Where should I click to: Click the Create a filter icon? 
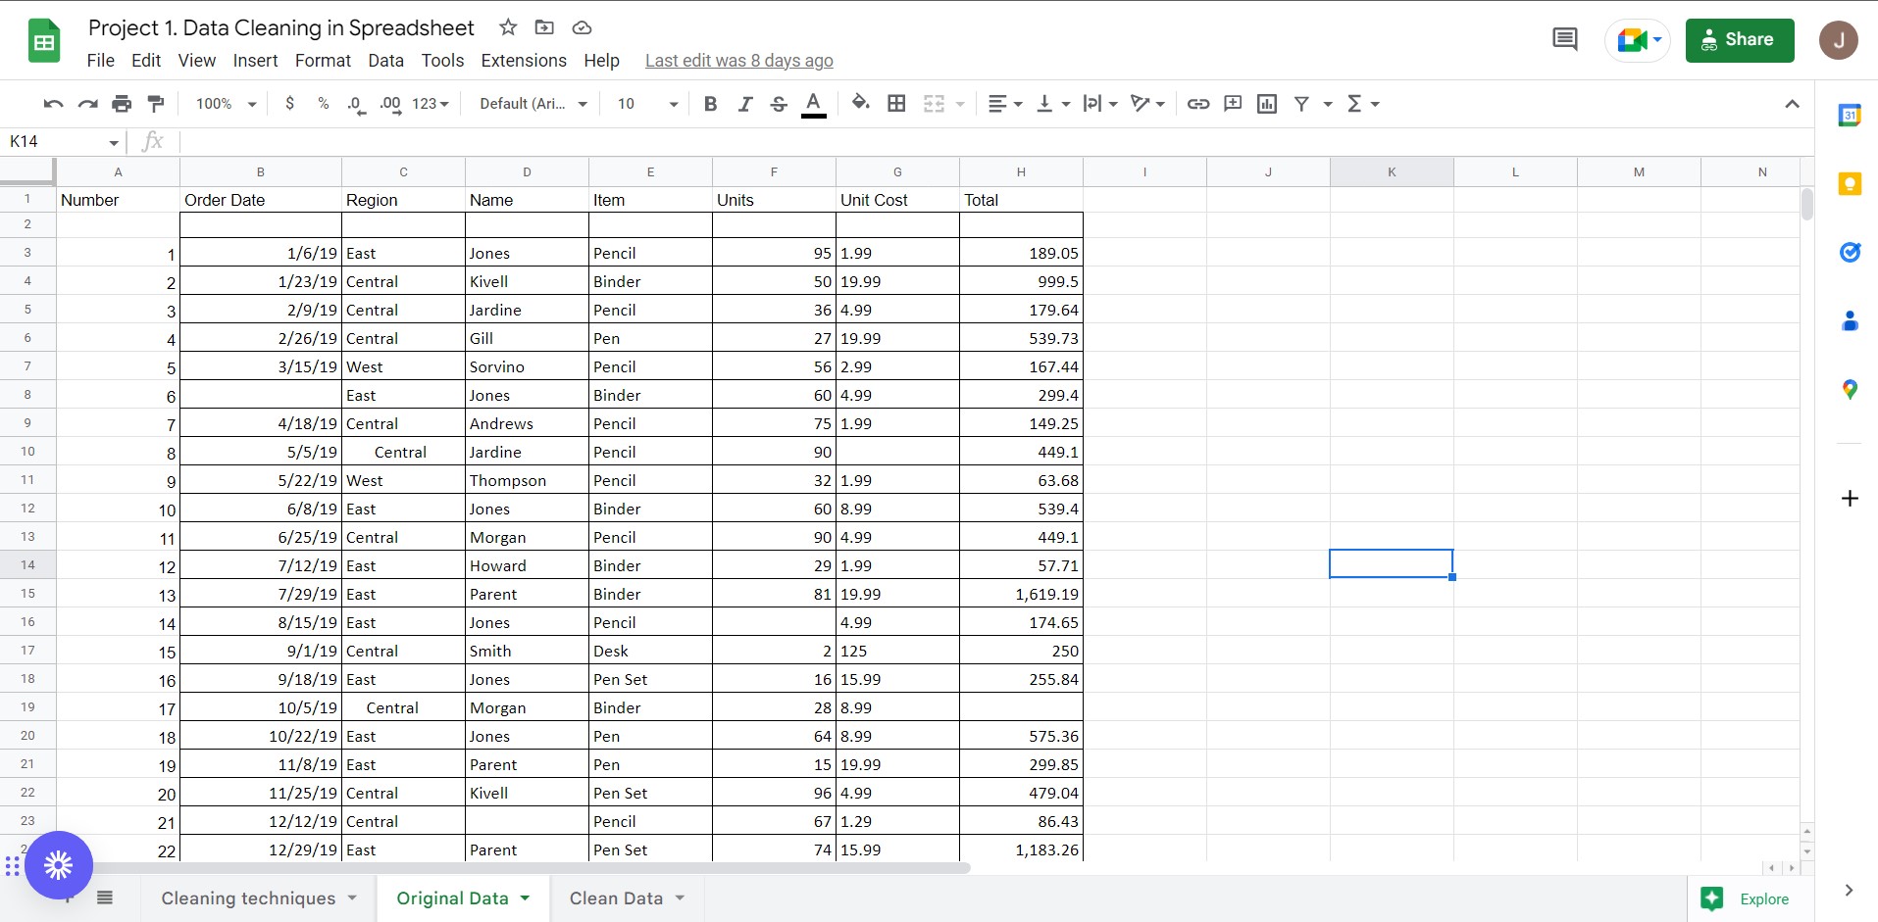[1301, 104]
